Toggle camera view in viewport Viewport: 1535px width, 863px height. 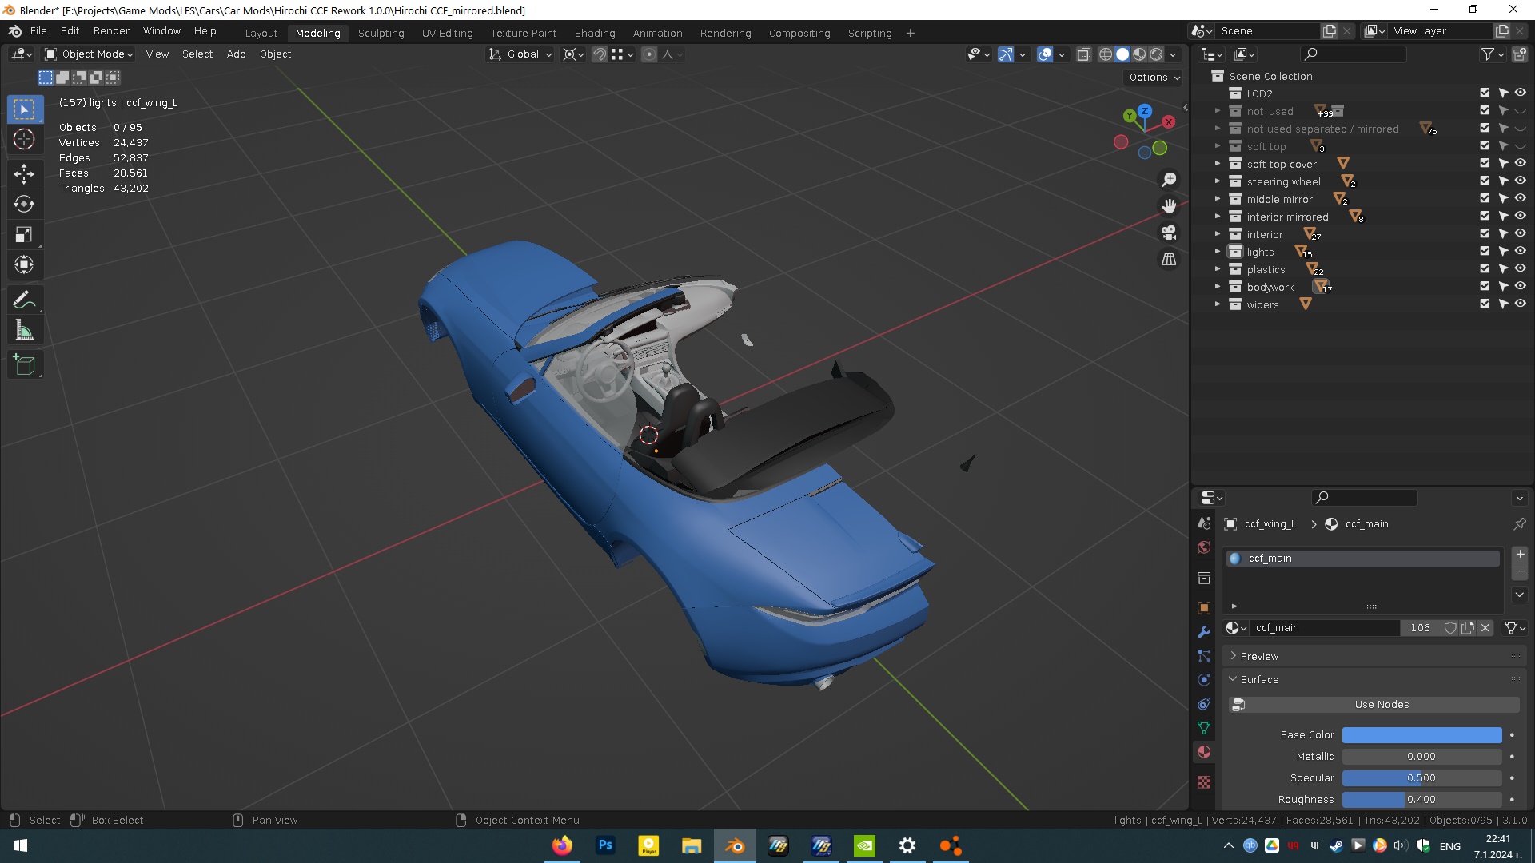[x=1169, y=233]
